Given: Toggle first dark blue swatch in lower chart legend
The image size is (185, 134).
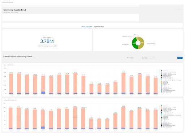Looking at the screenshot, I should (x=162, y=106).
